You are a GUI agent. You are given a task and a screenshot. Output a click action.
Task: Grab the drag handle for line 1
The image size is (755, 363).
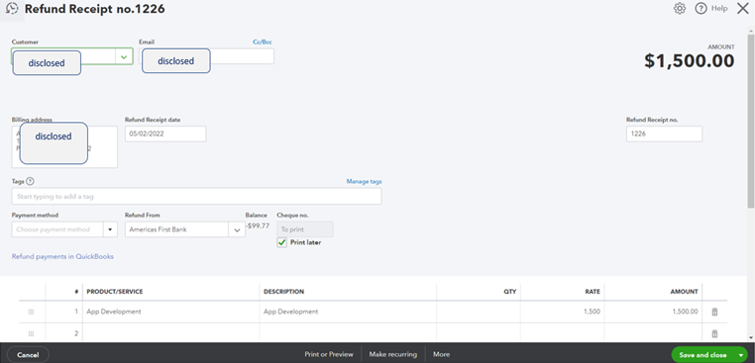(x=32, y=312)
